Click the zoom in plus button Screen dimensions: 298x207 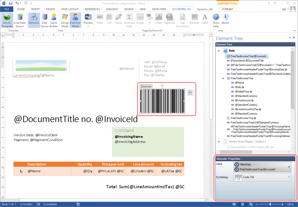[x=282, y=204]
